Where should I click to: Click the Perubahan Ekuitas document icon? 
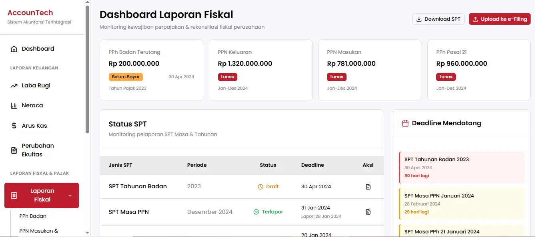(x=14, y=150)
